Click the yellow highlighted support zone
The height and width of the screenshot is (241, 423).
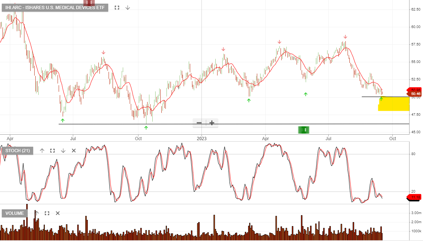click(x=393, y=106)
